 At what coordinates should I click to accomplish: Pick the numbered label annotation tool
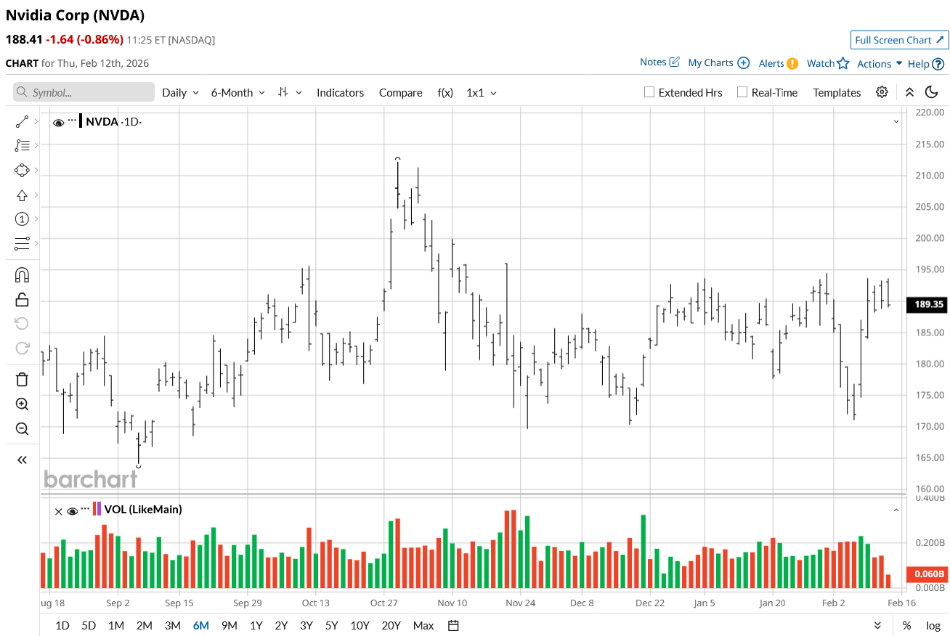click(x=22, y=219)
